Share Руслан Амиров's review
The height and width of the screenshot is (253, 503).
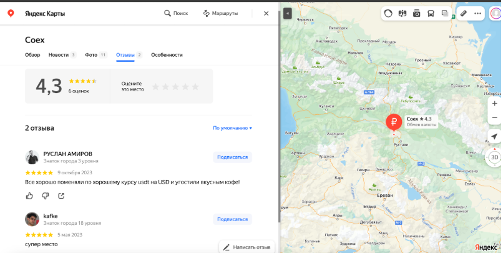[61, 196]
